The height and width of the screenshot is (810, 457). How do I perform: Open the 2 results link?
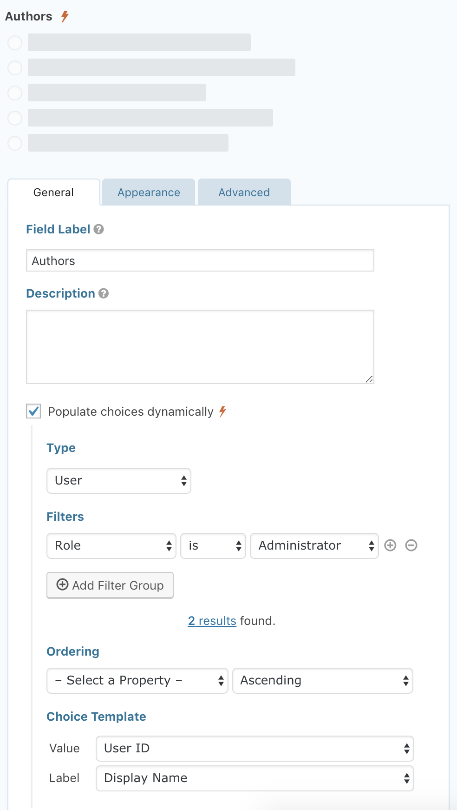coord(212,621)
